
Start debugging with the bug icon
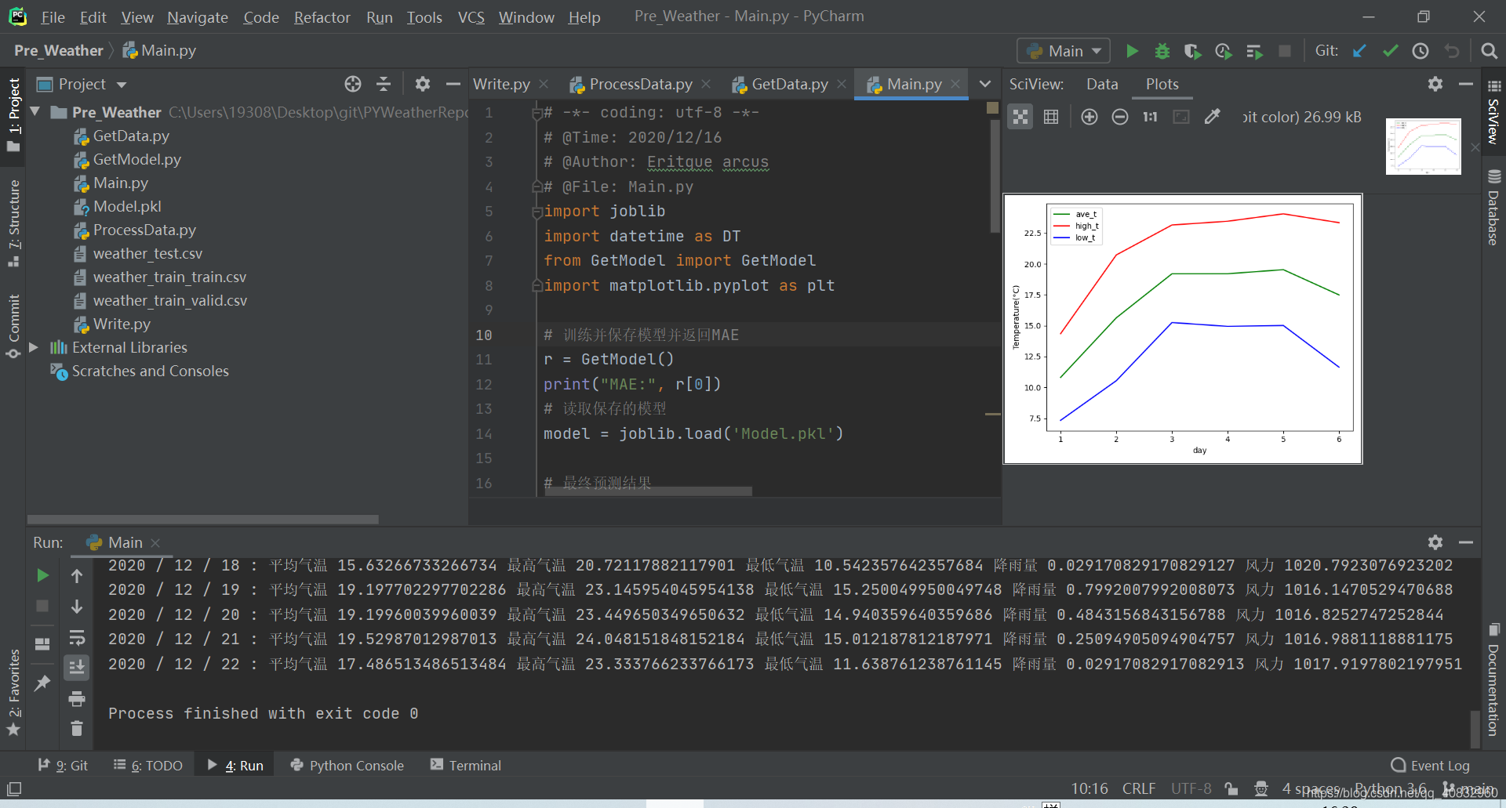[x=1162, y=50]
